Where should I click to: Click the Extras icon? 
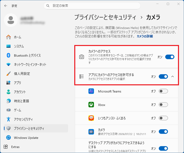6,147
